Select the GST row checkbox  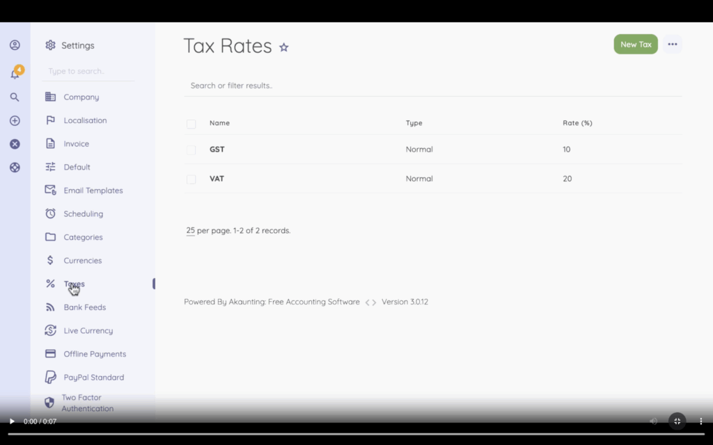pos(191,149)
